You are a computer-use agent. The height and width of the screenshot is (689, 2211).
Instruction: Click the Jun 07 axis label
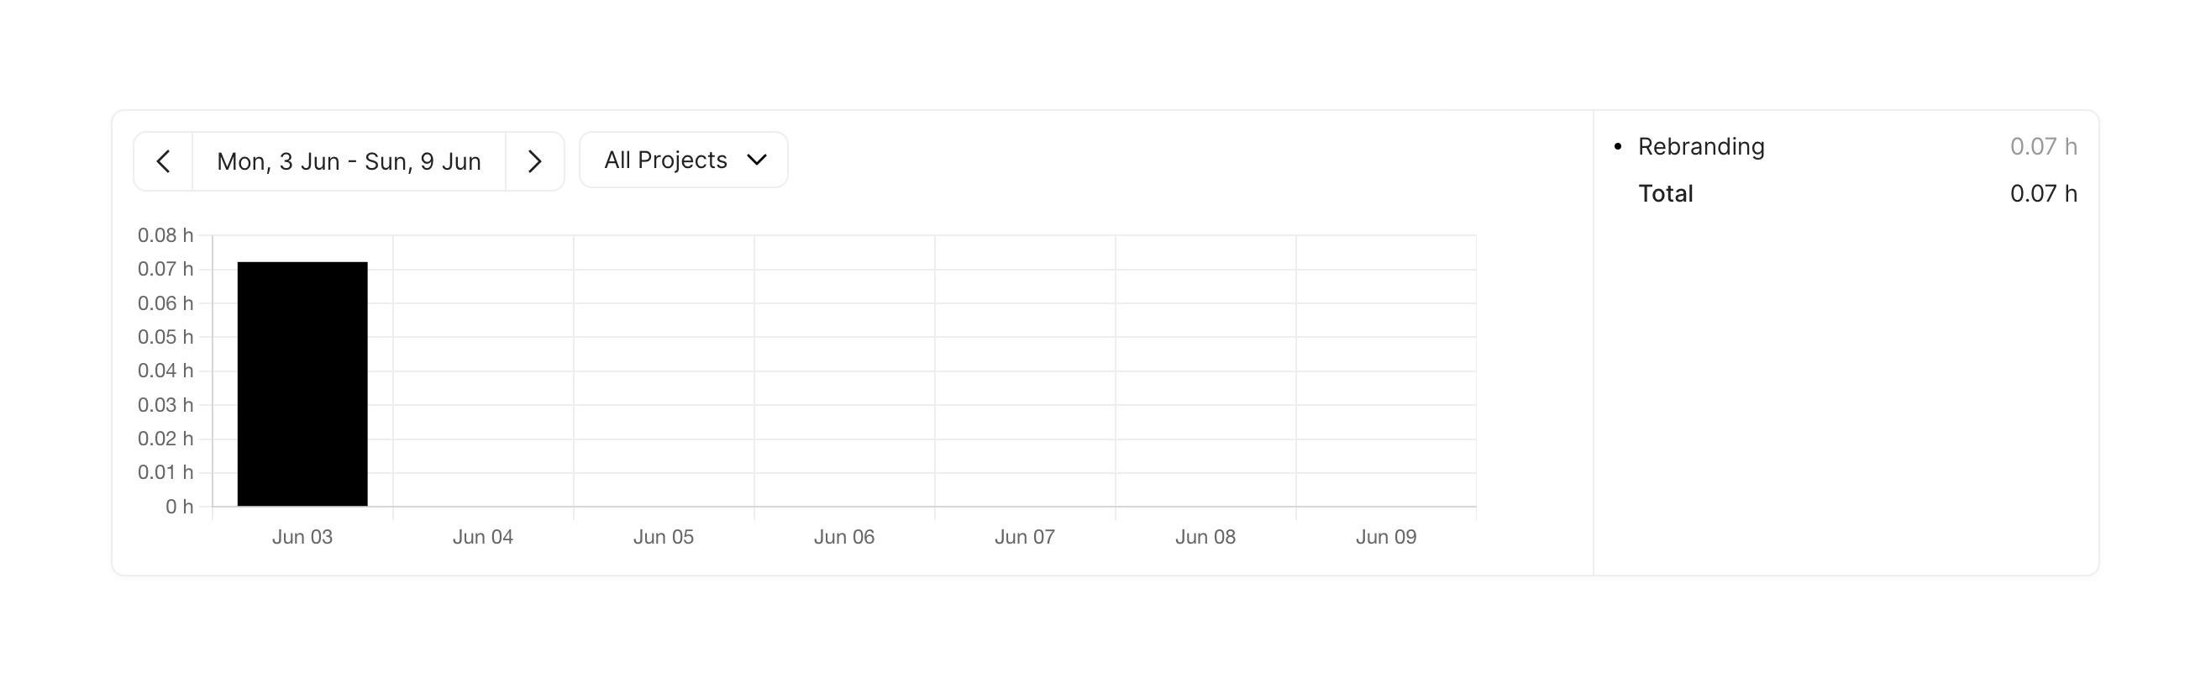pos(1024,537)
